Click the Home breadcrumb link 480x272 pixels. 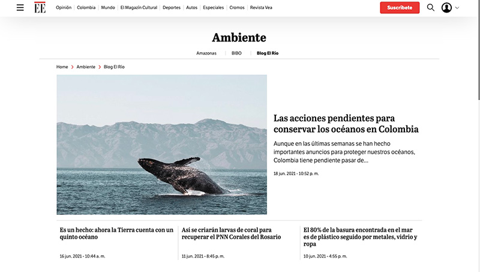62,67
